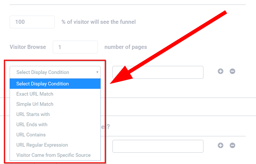Viewport: 256px width, 164px height.
Task: Choose URL Regular Expression from the dropdown list
Action: pos(42,145)
